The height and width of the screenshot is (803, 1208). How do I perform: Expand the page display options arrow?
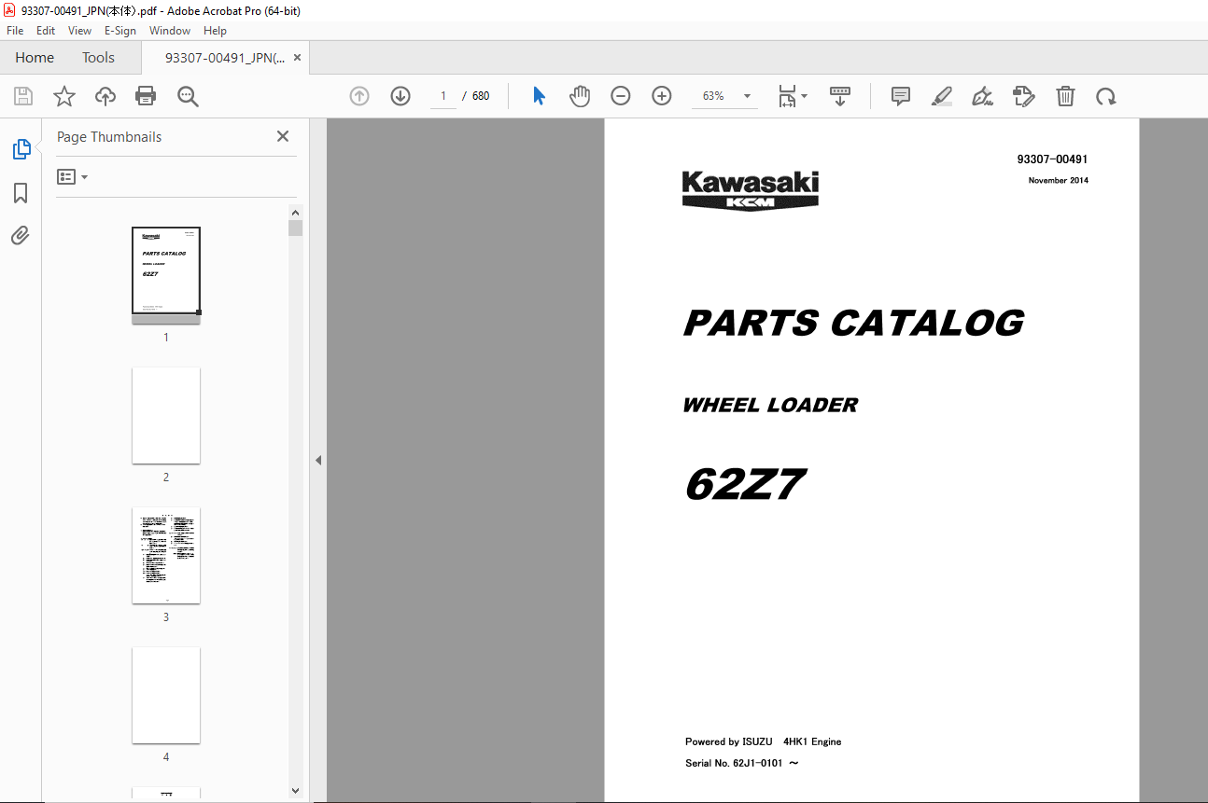click(x=804, y=96)
